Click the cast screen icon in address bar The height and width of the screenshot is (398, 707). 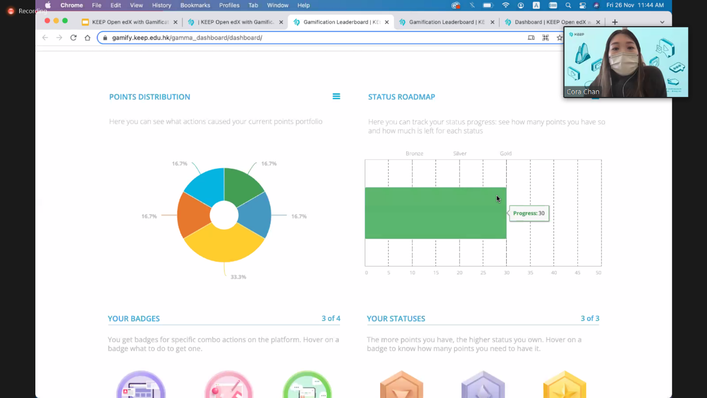click(x=531, y=37)
